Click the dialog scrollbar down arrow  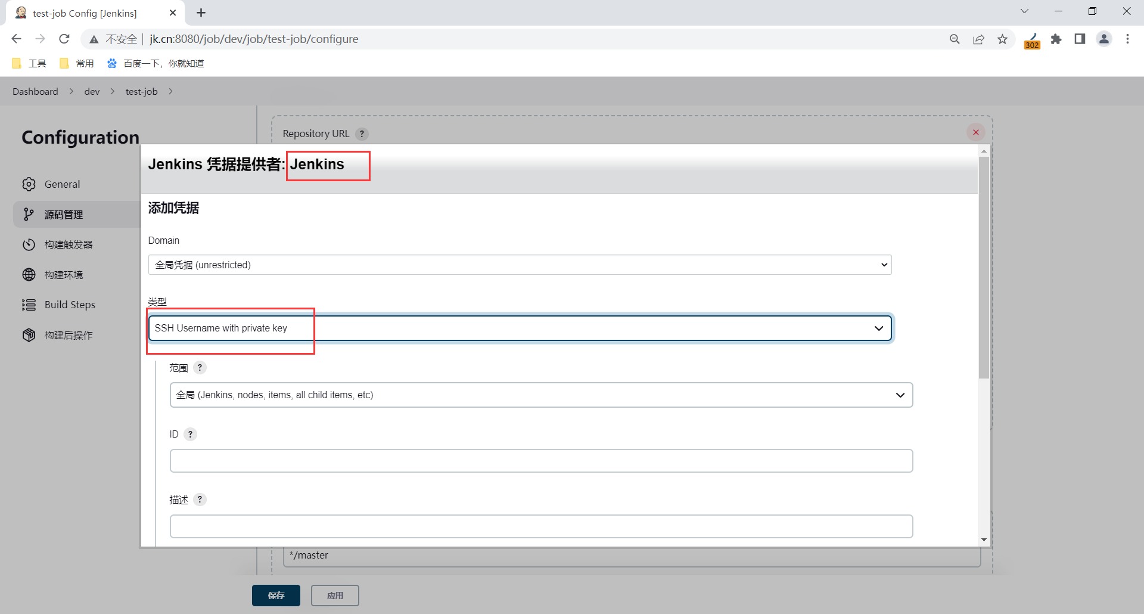click(x=984, y=540)
